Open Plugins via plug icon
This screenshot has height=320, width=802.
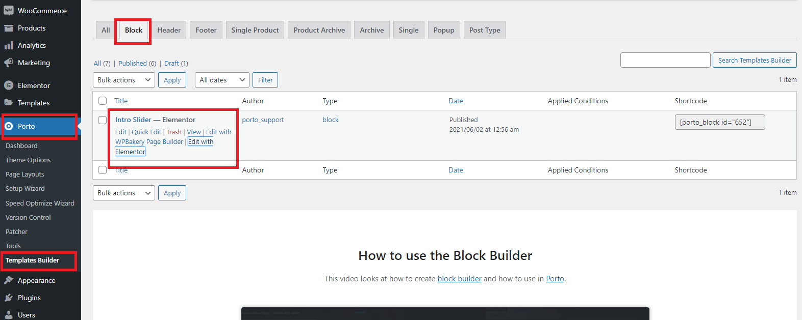coord(9,298)
